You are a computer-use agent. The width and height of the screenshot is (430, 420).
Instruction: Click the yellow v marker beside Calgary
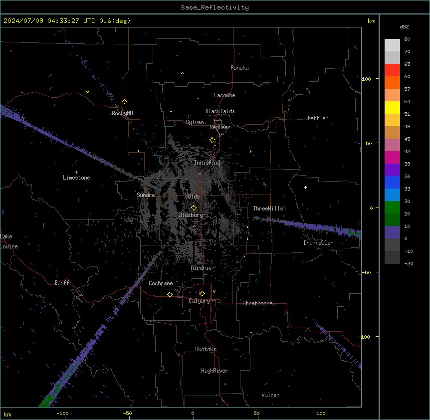click(x=214, y=291)
